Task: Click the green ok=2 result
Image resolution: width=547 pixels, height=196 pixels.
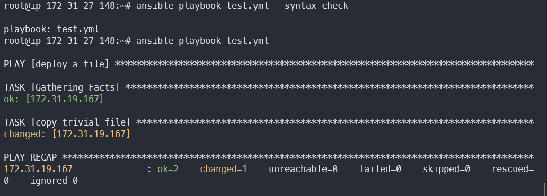Action: (168, 169)
